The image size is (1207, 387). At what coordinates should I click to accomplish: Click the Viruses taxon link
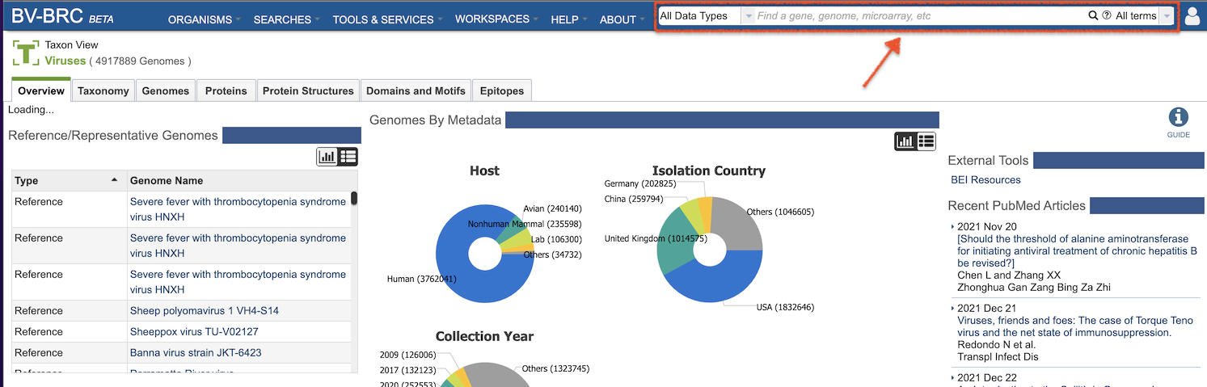pos(65,61)
